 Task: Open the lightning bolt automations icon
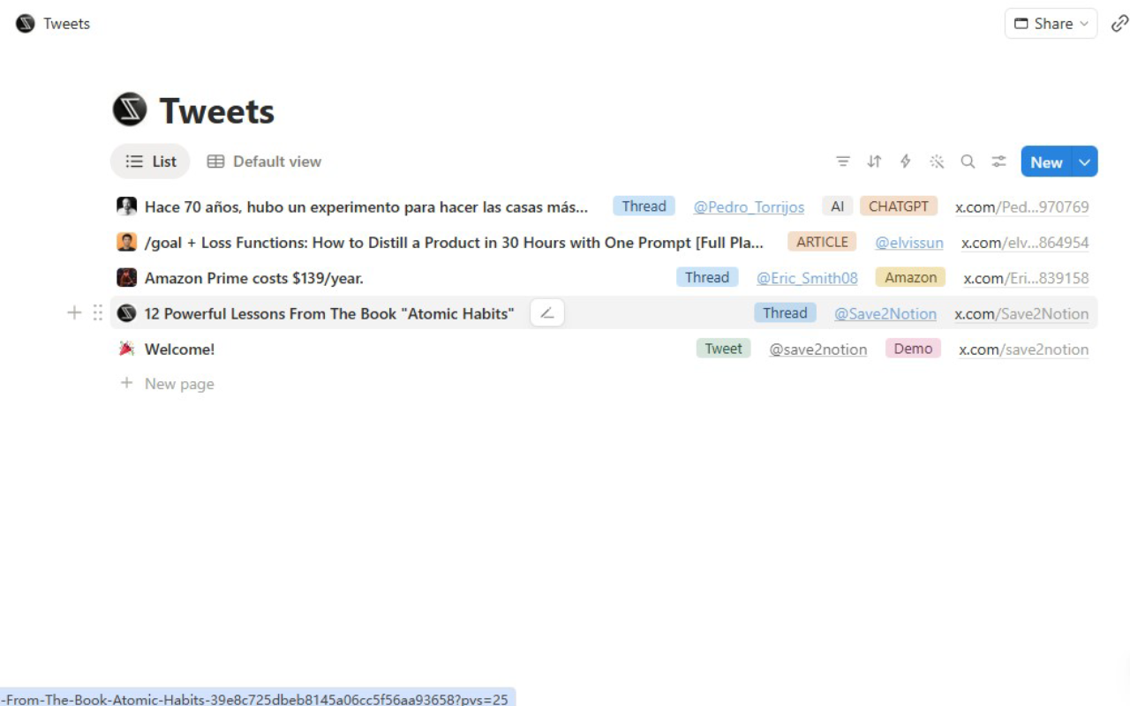click(905, 161)
